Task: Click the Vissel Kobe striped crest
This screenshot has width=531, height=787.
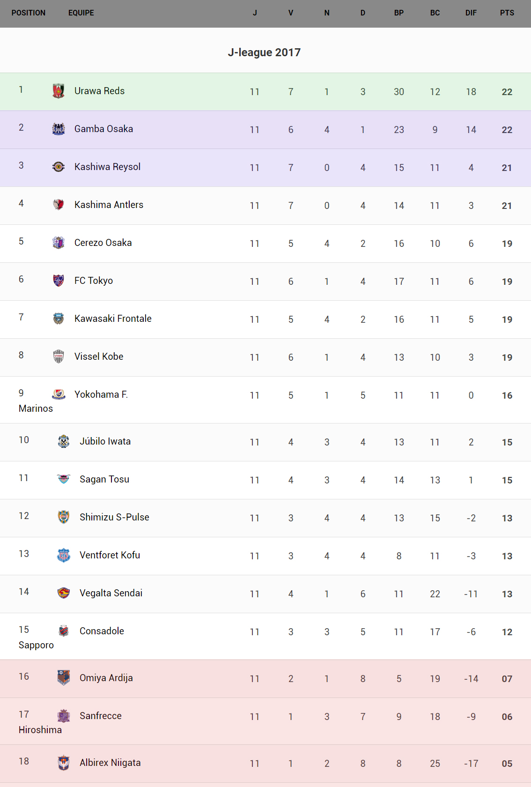Action: (x=59, y=356)
